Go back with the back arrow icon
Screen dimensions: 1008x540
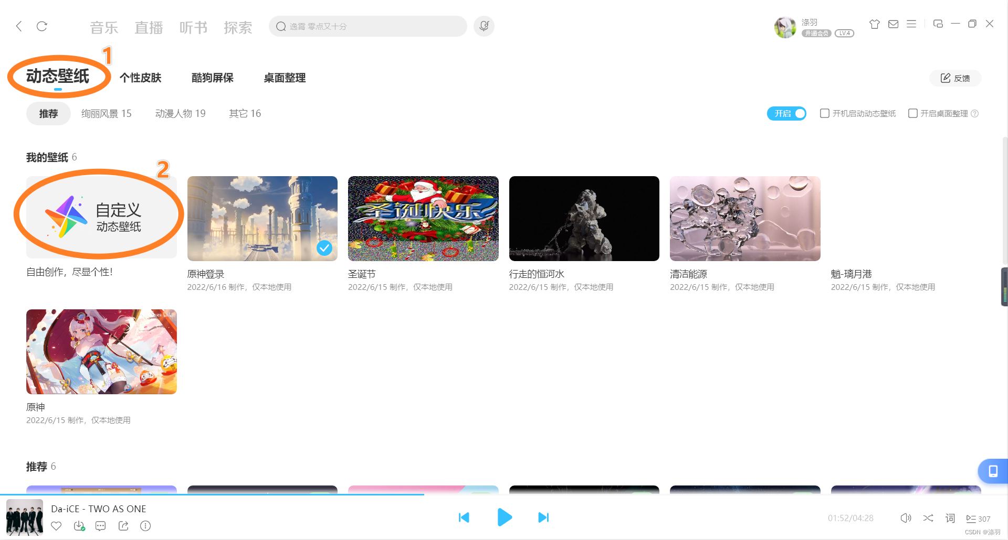[x=19, y=26]
